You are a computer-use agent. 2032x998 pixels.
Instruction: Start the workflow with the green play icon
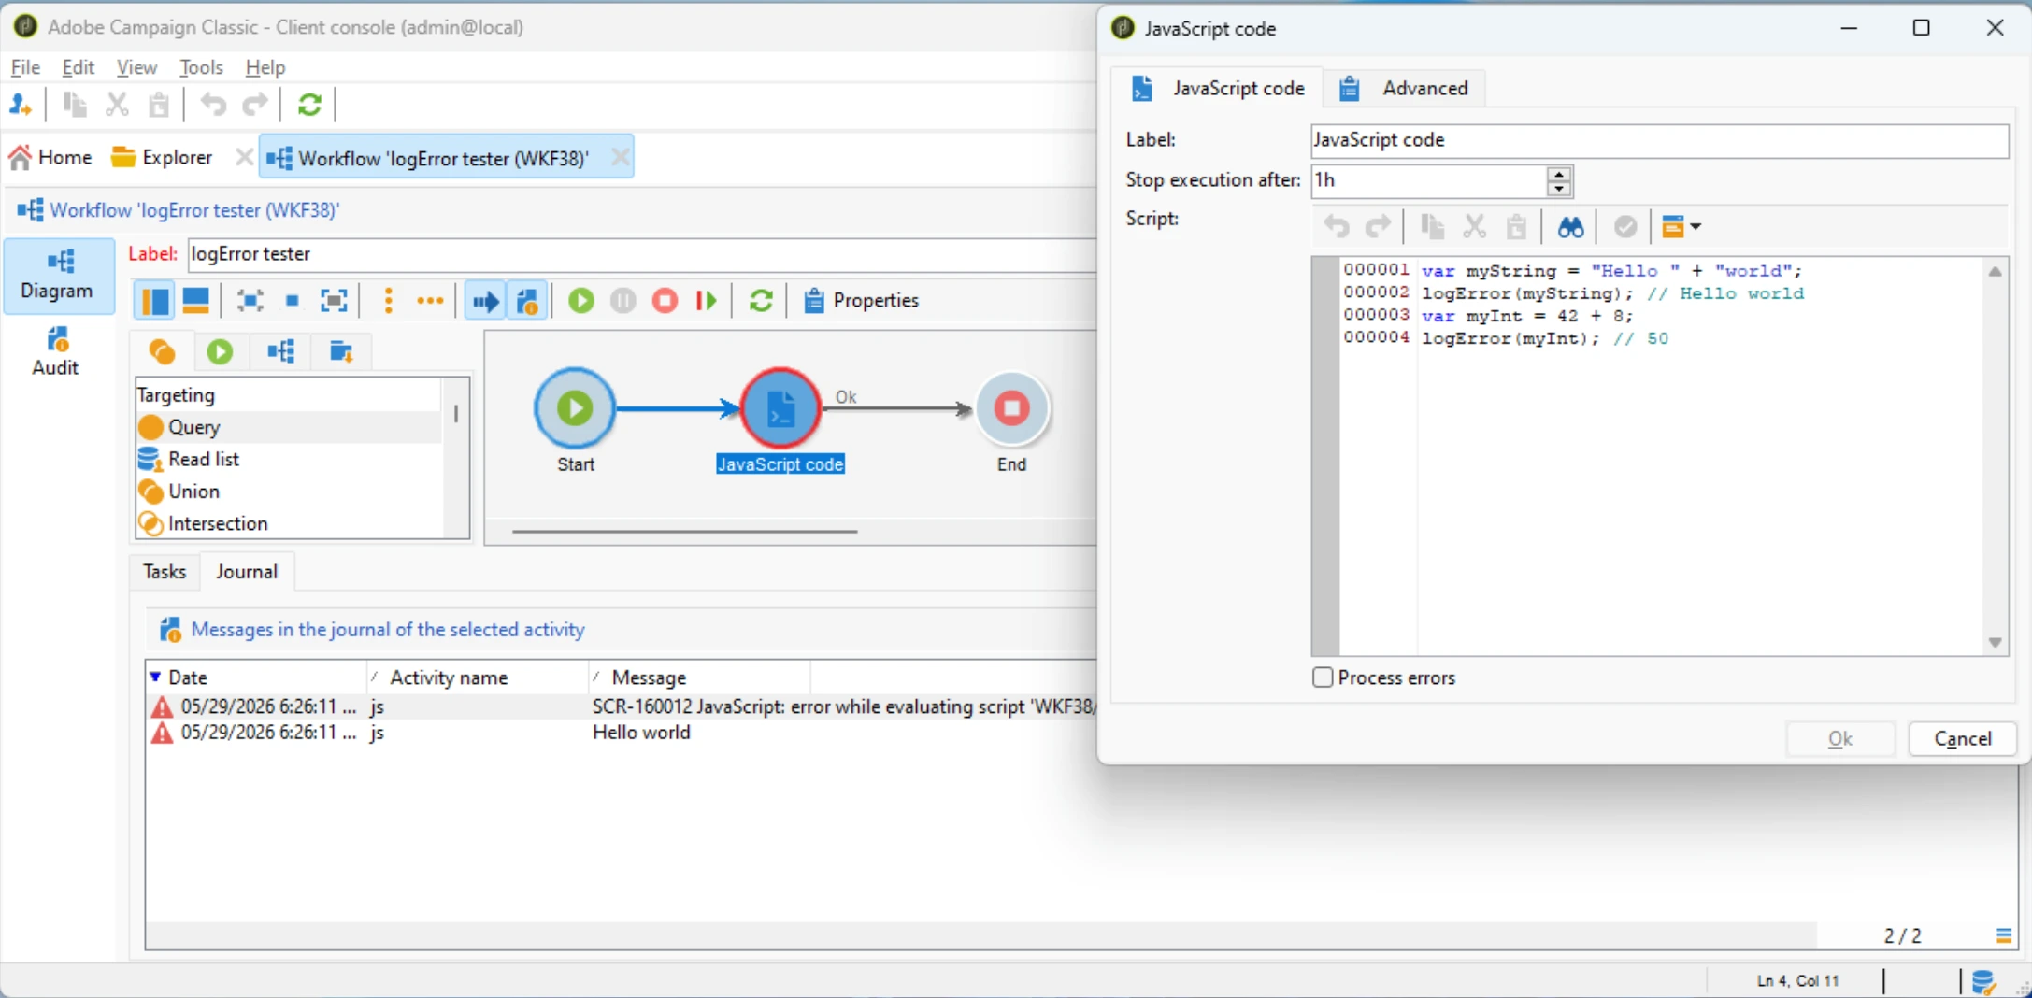tap(580, 301)
